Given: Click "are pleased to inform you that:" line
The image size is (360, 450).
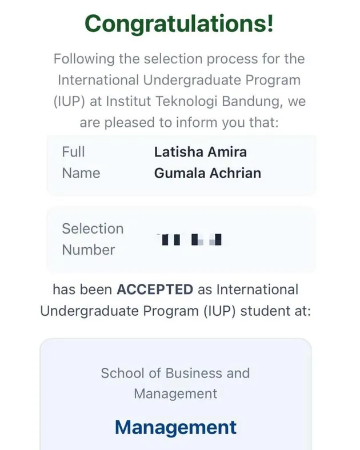Looking at the screenshot, I should coord(179,123).
